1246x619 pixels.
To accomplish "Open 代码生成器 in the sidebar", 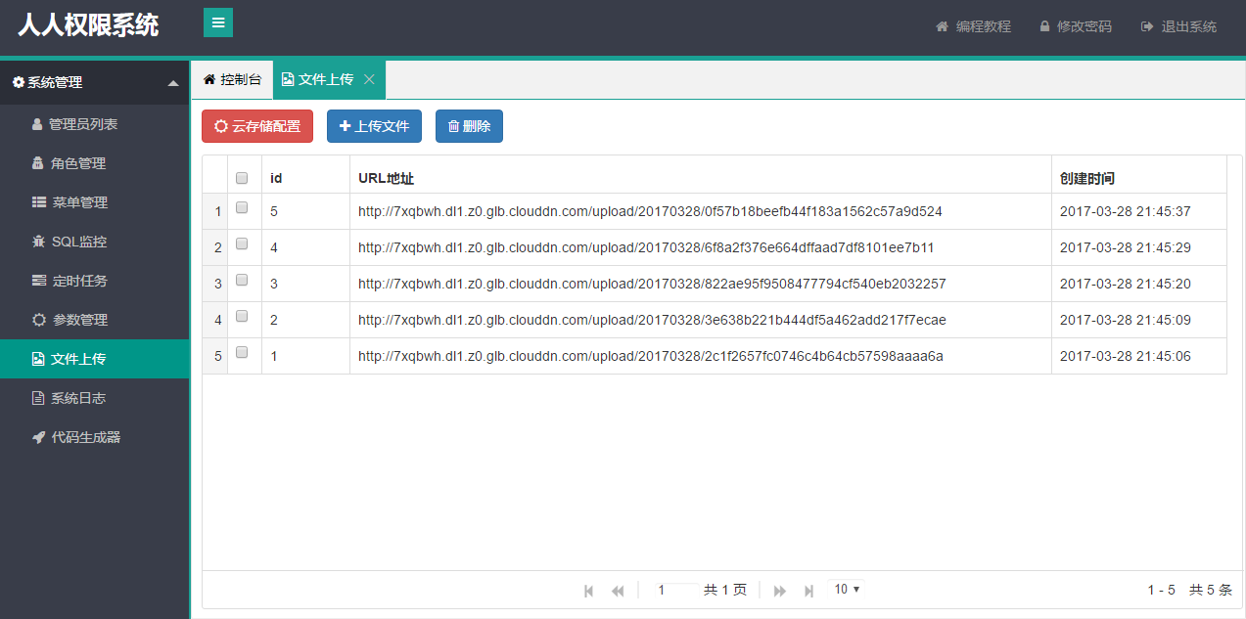I will click(85, 437).
